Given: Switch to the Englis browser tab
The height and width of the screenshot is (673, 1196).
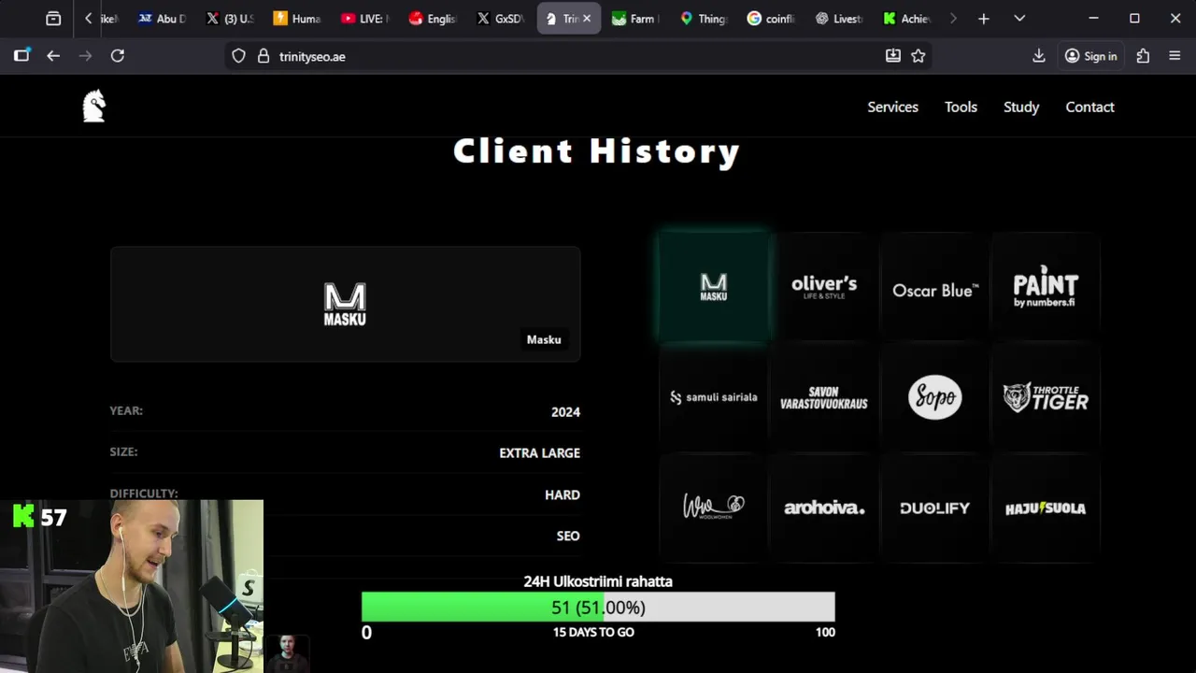Looking at the screenshot, I should 433,19.
